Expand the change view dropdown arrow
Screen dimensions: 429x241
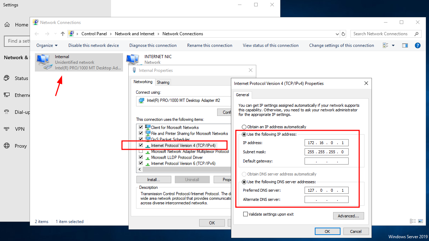click(x=393, y=45)
